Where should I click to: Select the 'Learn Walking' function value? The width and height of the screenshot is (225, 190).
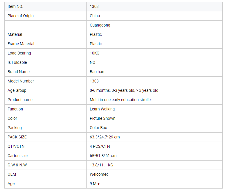[x=102, y=109]
